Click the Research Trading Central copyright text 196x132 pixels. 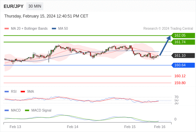[x=168, y=29]
